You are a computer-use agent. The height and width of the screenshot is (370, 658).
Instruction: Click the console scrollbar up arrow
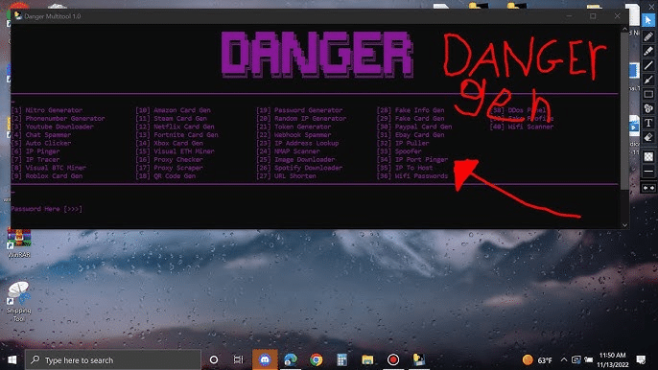pos(624,29)
